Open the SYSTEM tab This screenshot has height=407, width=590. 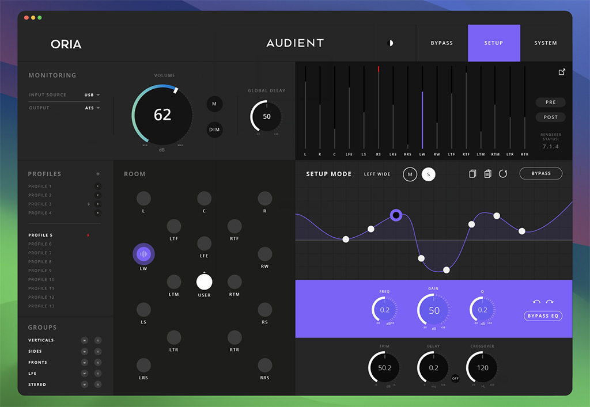point(546,43)
